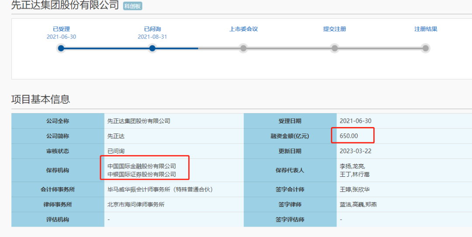Click the 项目基本信息 section heading

pos(40,99)
